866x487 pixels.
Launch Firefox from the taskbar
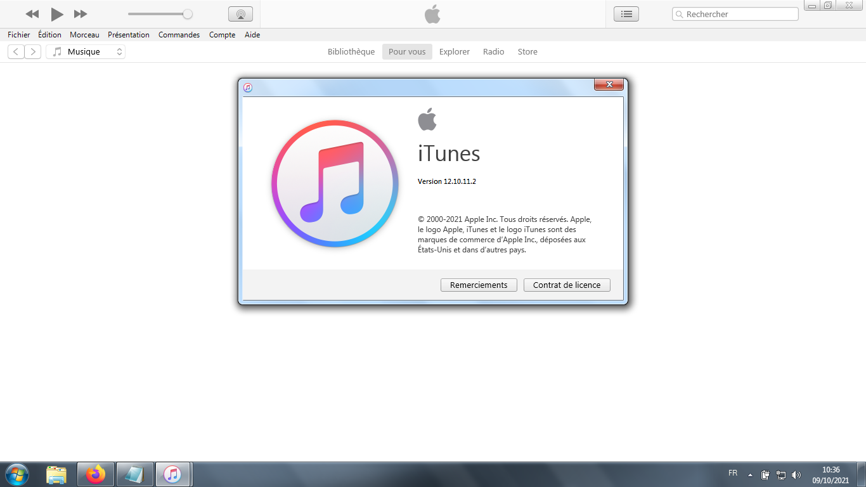pyautogui.click(x=96, y=474)
